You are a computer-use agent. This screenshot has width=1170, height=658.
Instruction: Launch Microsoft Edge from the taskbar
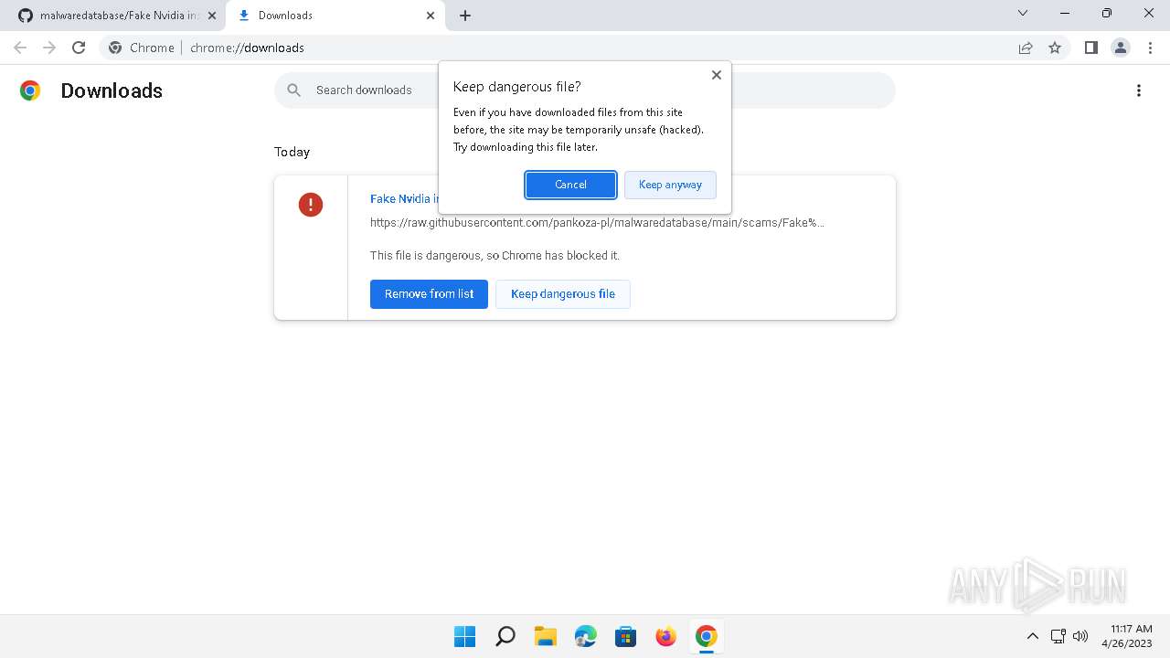[586, 636]
